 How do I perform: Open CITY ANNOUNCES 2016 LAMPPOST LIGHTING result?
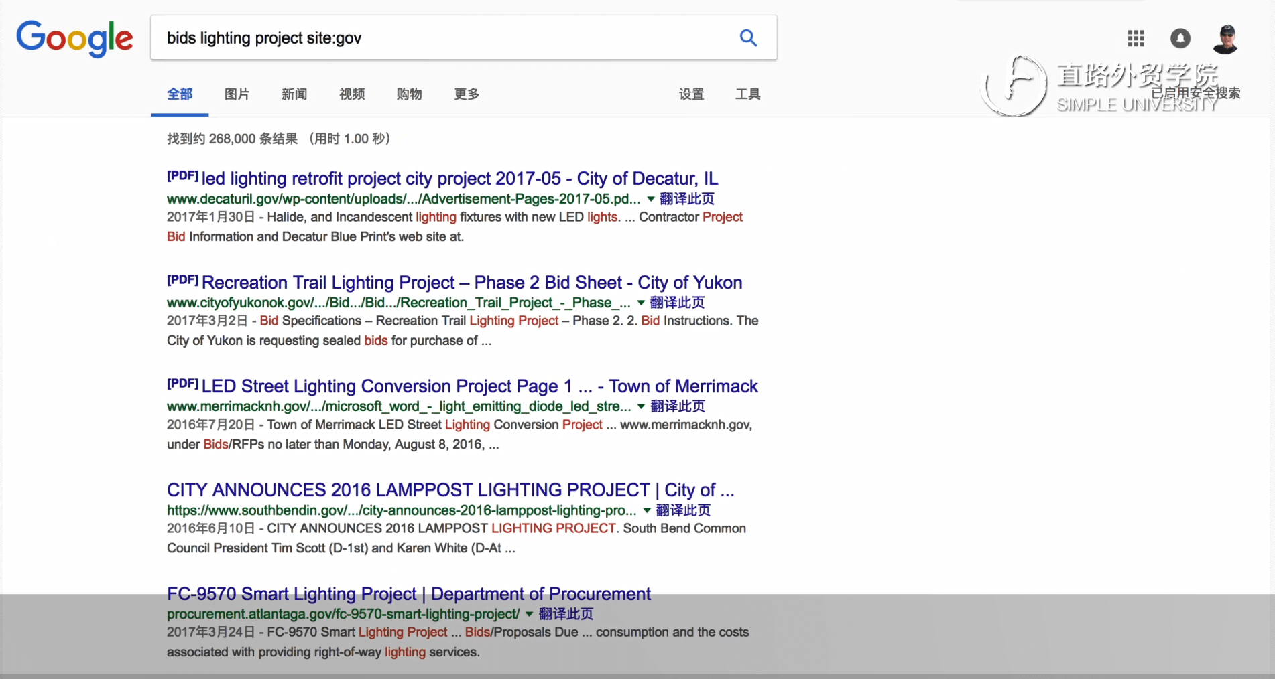click(x=450, y=490)
